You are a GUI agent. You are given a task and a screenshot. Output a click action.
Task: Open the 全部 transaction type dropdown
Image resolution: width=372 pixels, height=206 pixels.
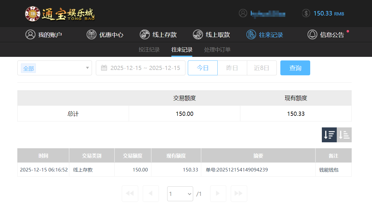pyautogui.click(x=55, y=68)
